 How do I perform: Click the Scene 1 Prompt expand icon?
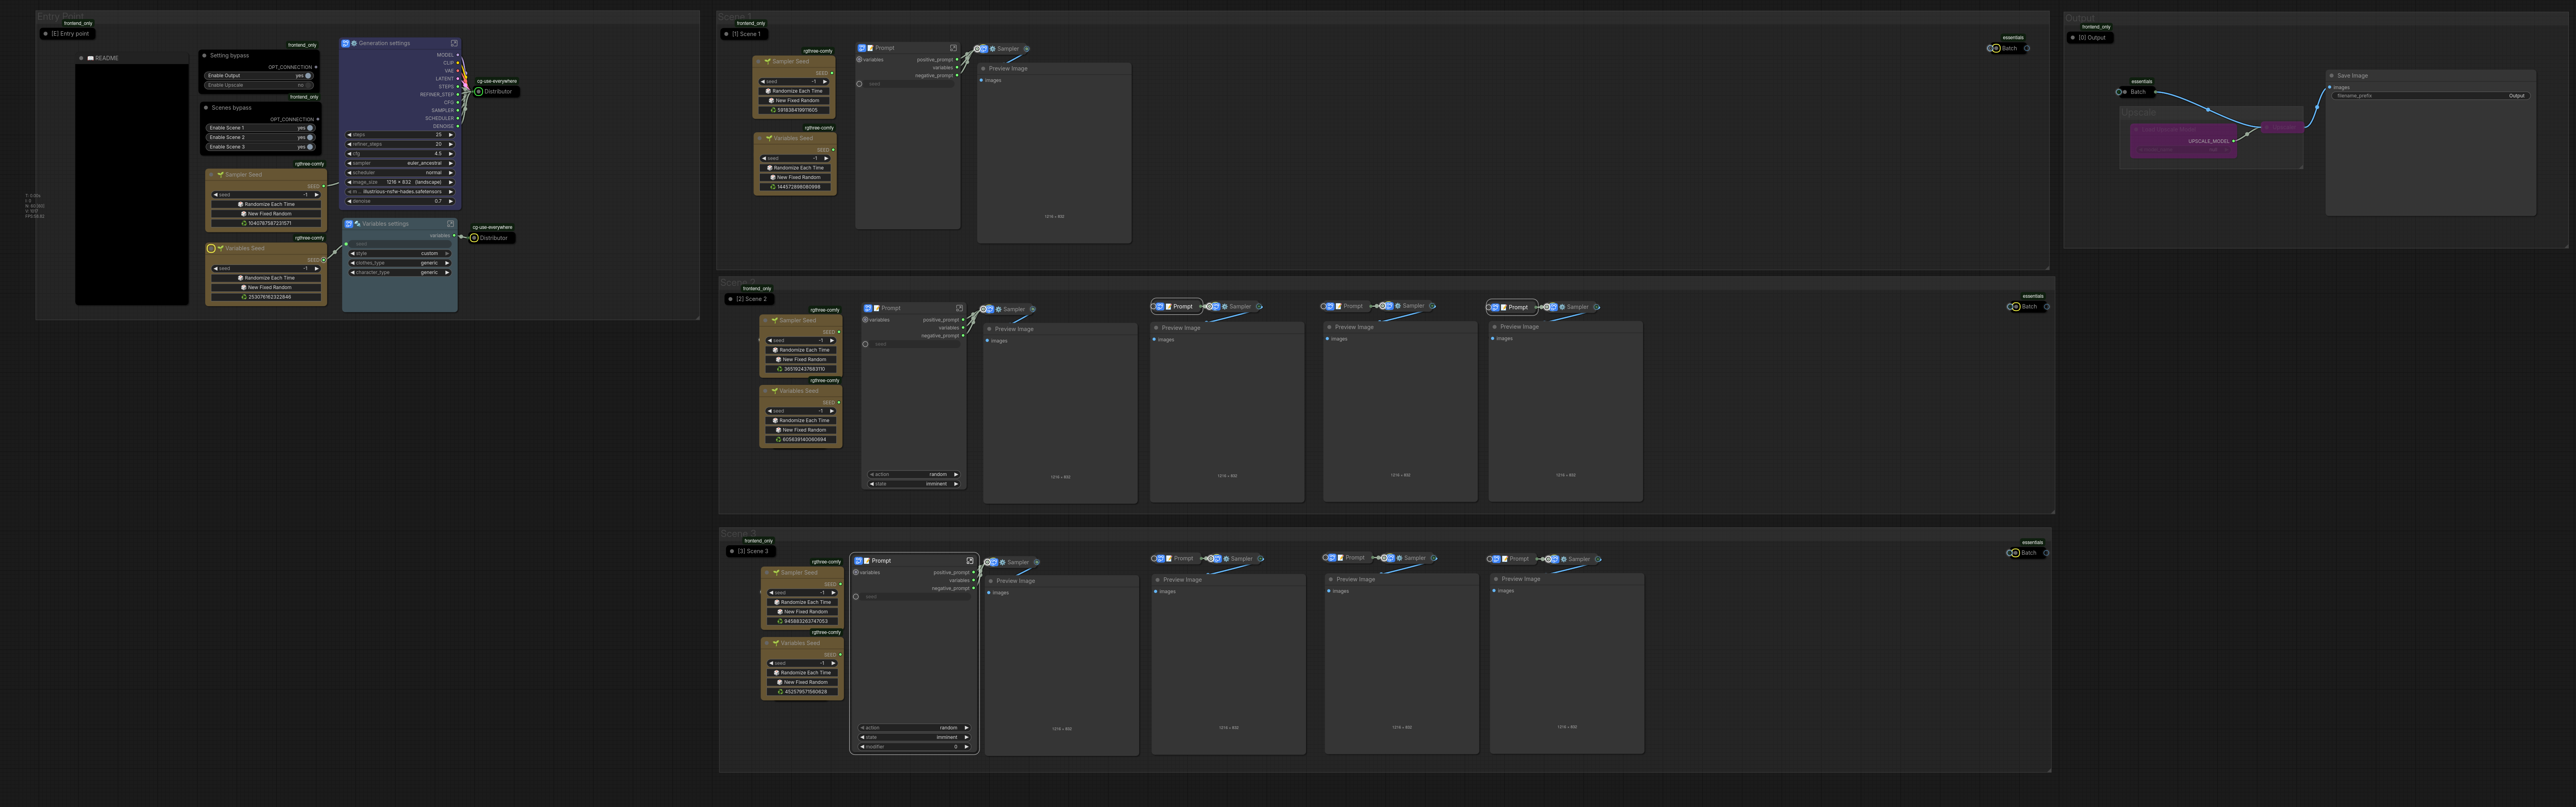[953, 48]
